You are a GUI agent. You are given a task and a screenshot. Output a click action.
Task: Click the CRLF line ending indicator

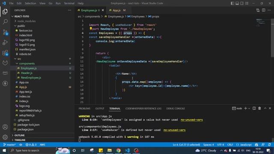coord(230,145)
